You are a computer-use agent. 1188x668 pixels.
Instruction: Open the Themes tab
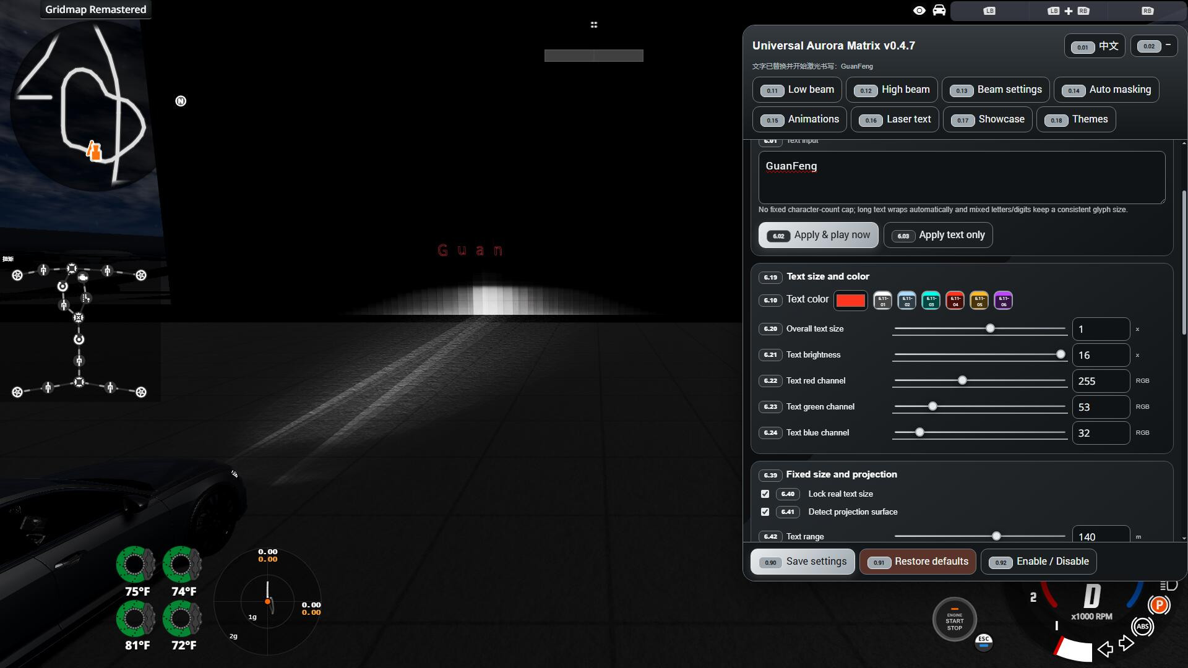coord(1076,119)
